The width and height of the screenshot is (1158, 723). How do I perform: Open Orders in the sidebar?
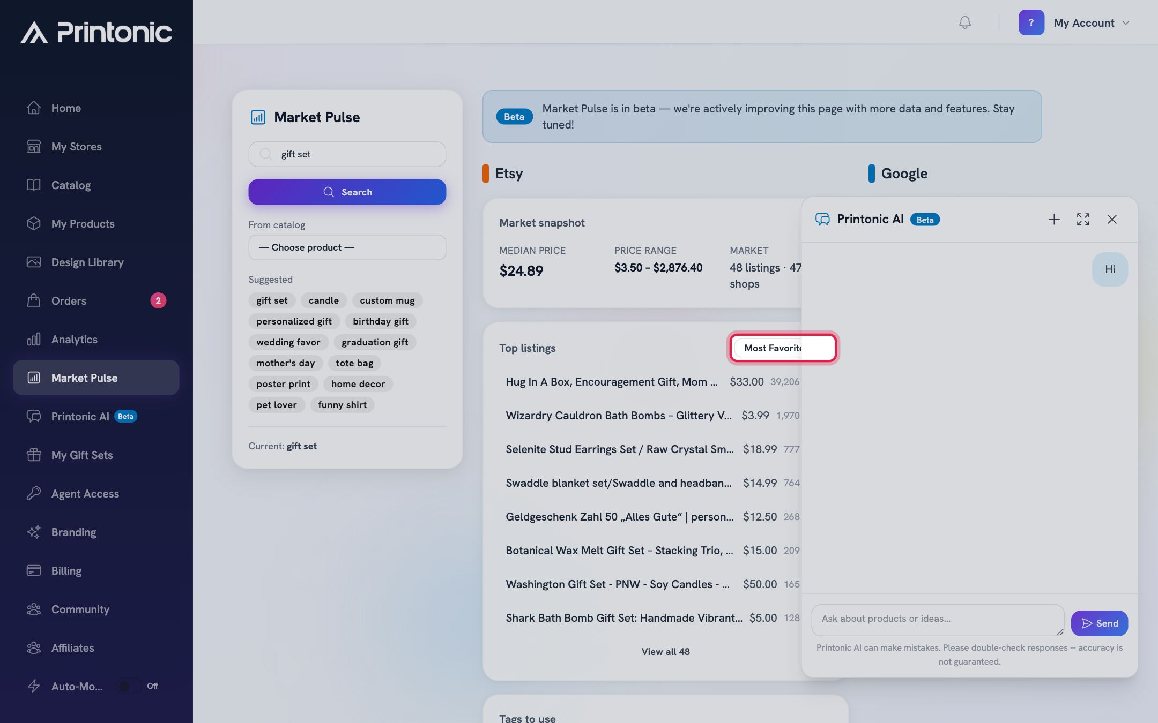pyautogui.click(x=96, y=301)
